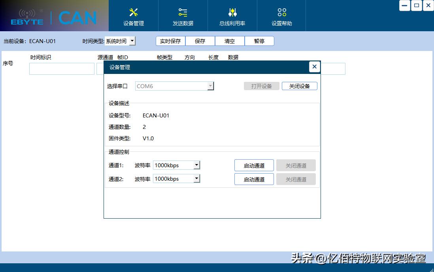Select the 发送数据 send data icon
434x272 pixels.
pyautogui.click(x=183, y=16)
